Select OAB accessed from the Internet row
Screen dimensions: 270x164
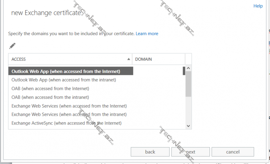[x=50, y=88]
